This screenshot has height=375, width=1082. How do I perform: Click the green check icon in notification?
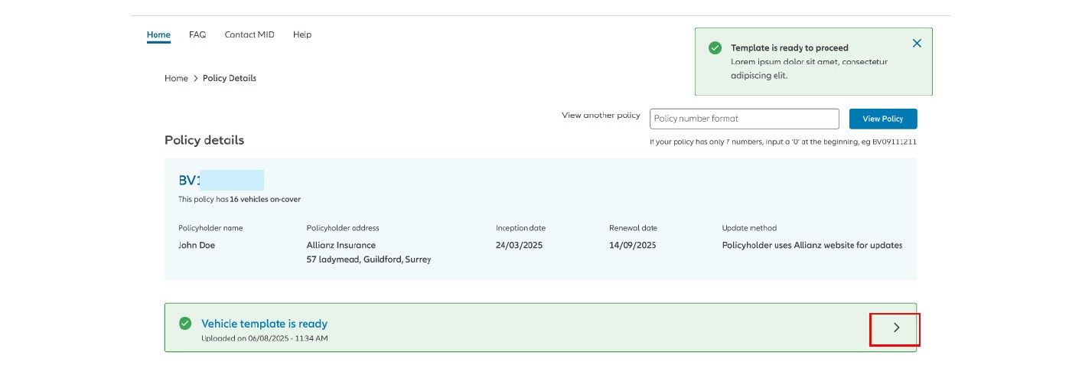(x=715, y=47)
